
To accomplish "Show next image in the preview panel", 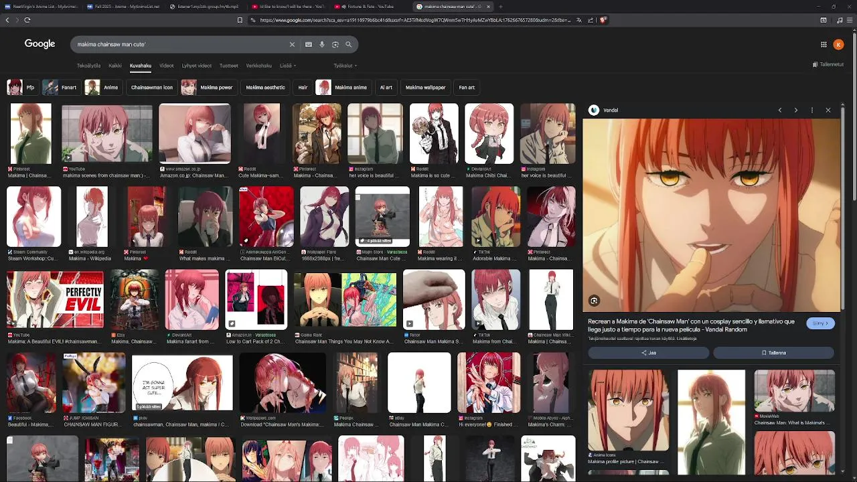I will 796,110.
